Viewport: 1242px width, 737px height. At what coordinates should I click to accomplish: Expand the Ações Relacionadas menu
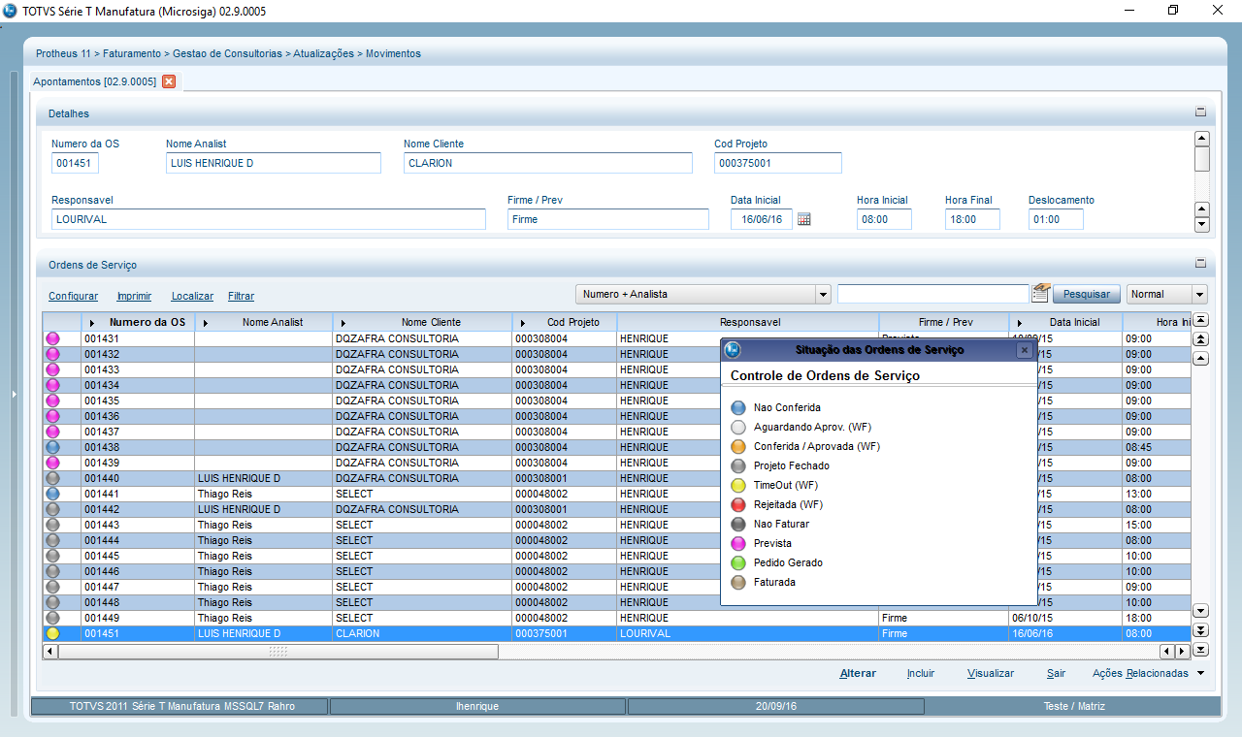1200,673
